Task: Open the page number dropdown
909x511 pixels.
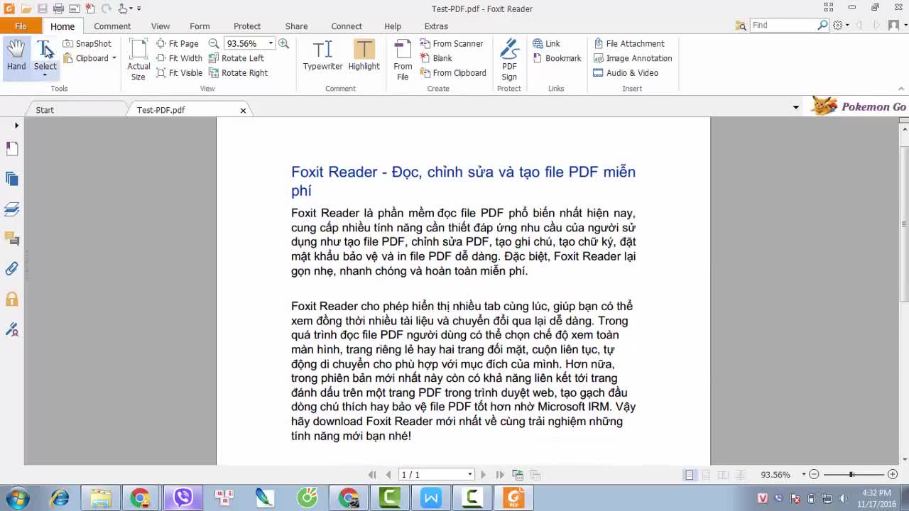Action: click(x=470, y=475)
